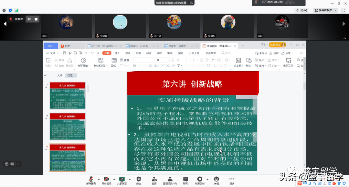Select the 幻灯片 tab in side panel
Screen dimensions: 349x187
70,76
